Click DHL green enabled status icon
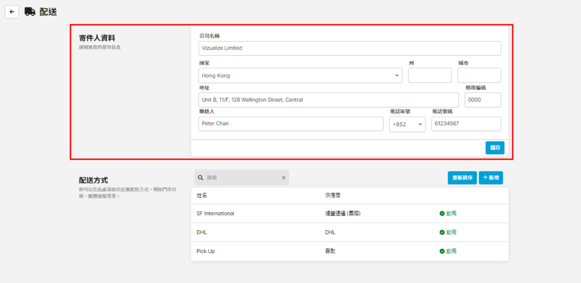This screenshot has height=283, width=581. point(442,233)
